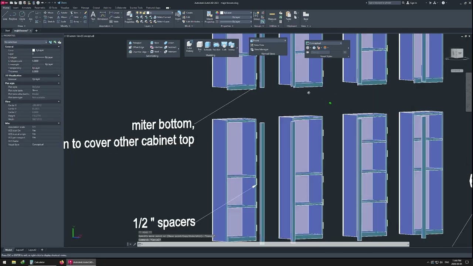Image resolution: width=473 pixels, height=266 pixels.
Task: Toggle PICKADD in Properties palette
Action: pyautogui.click(x=50, y=42)
